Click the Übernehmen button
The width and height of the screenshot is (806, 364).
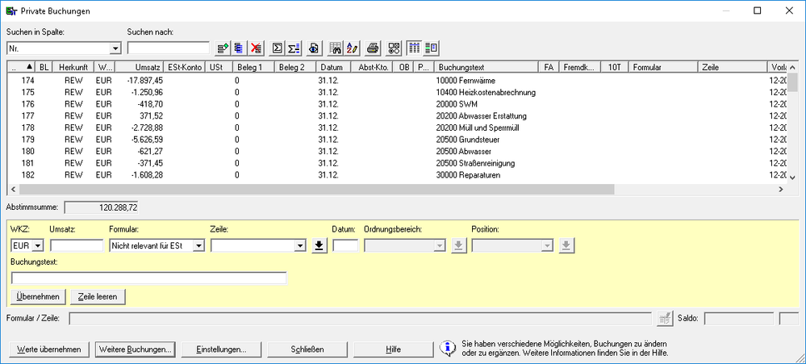click(x=39, y=297)
